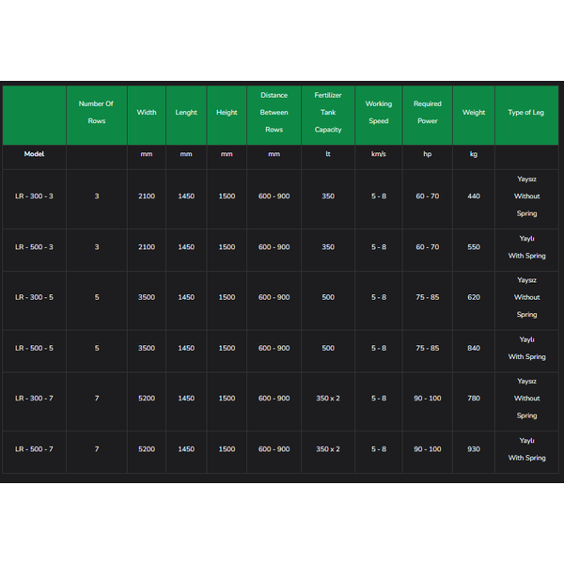564x564 pixels.
Task: Click weight value '780'
Action: pyautogui.click(x=474, y=399)
